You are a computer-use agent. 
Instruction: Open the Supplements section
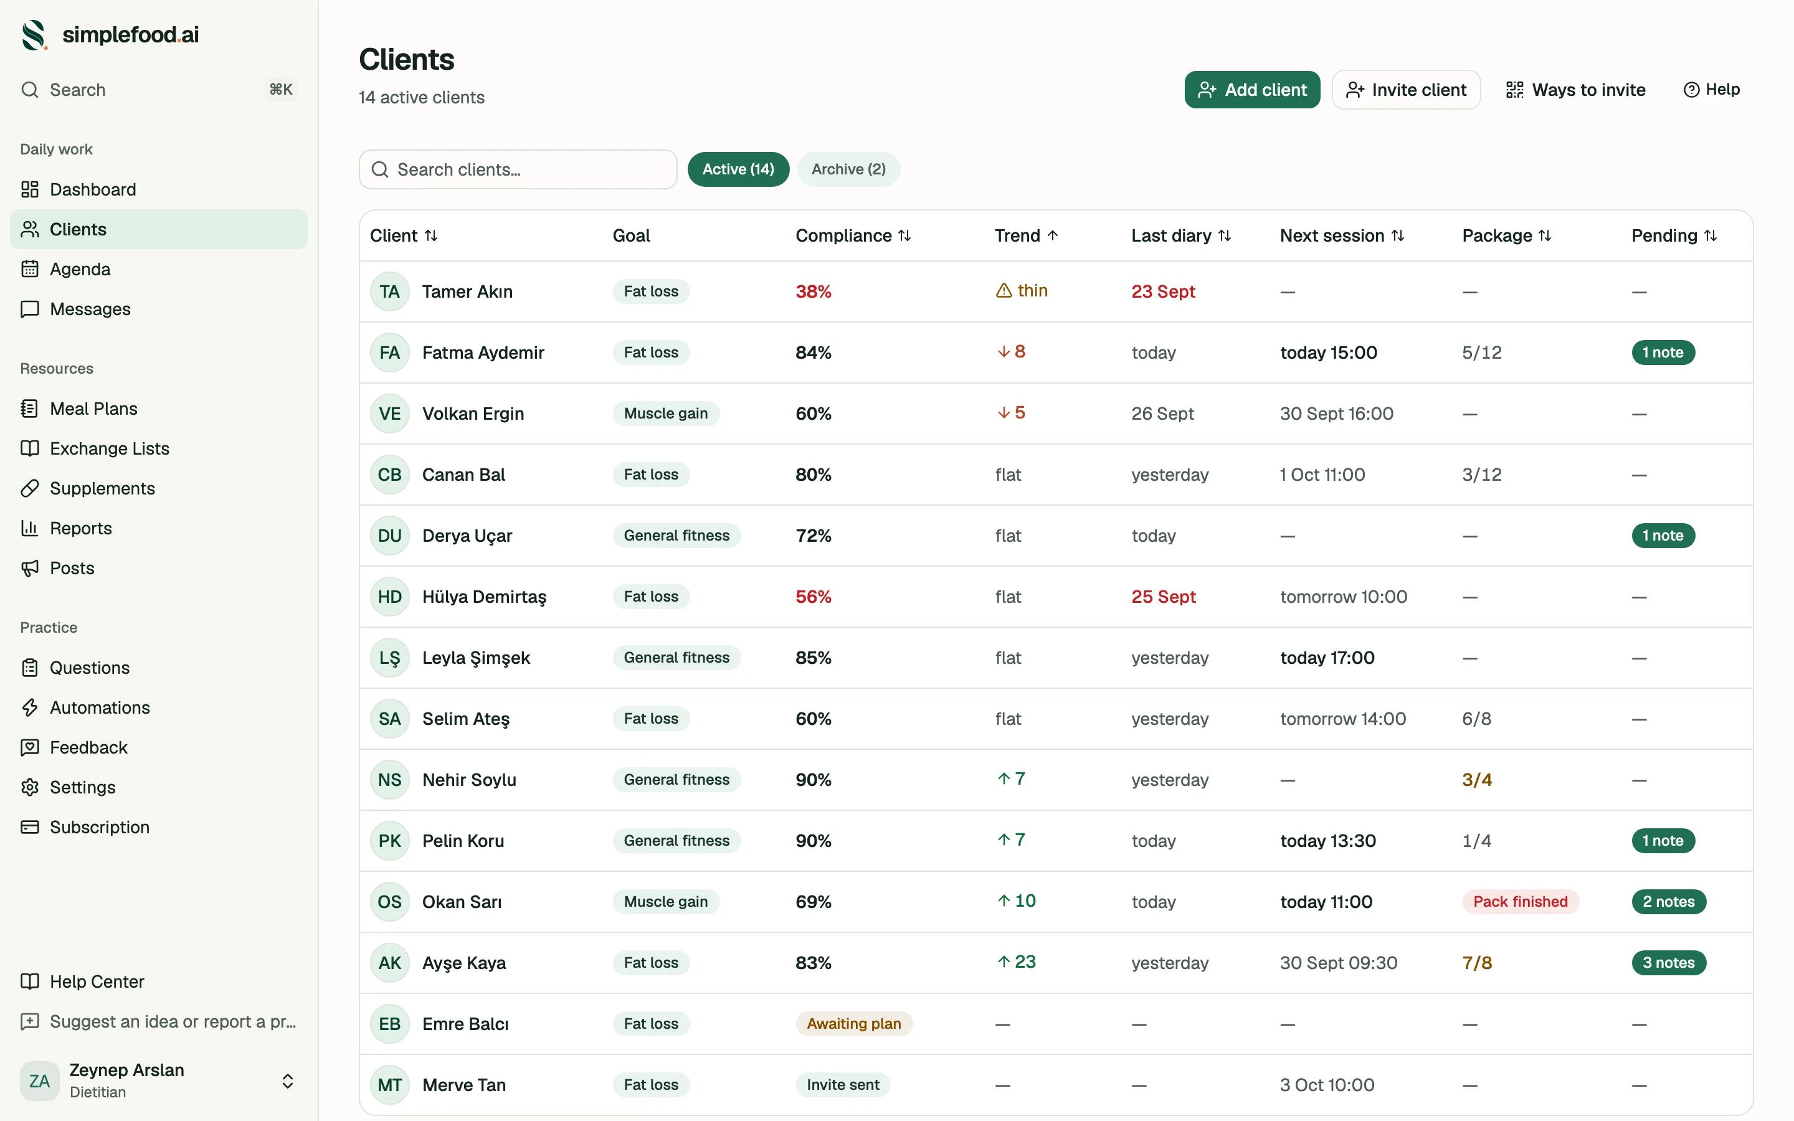(158, 489)
